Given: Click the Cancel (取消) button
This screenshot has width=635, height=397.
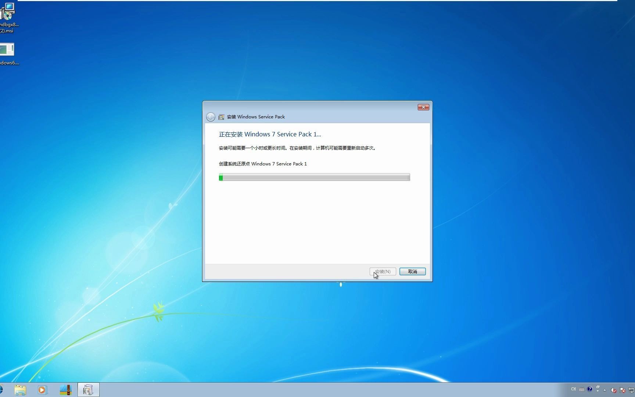Looking at the screenshot, I should click(x=412, y=271).
